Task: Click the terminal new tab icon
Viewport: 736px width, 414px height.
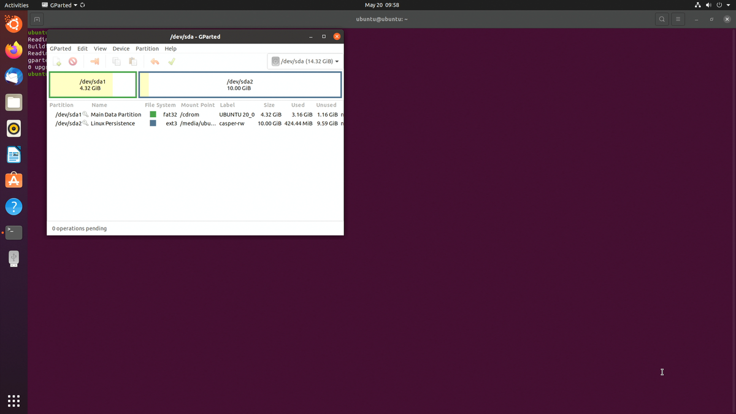Action: point(37,20)
